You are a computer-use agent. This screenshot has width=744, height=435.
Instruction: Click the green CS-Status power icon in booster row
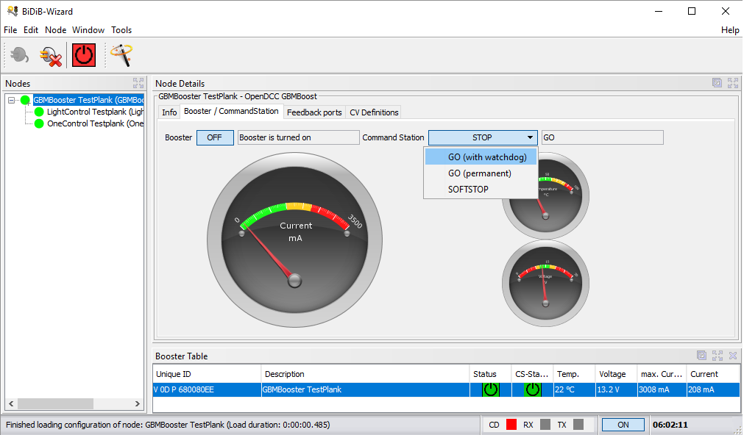532,389
